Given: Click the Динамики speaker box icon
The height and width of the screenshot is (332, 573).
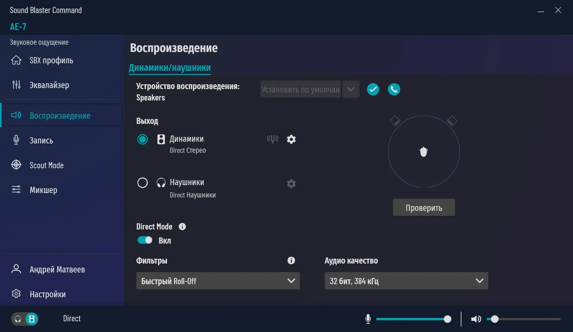Looking at the screenshot, I should 161,139.
